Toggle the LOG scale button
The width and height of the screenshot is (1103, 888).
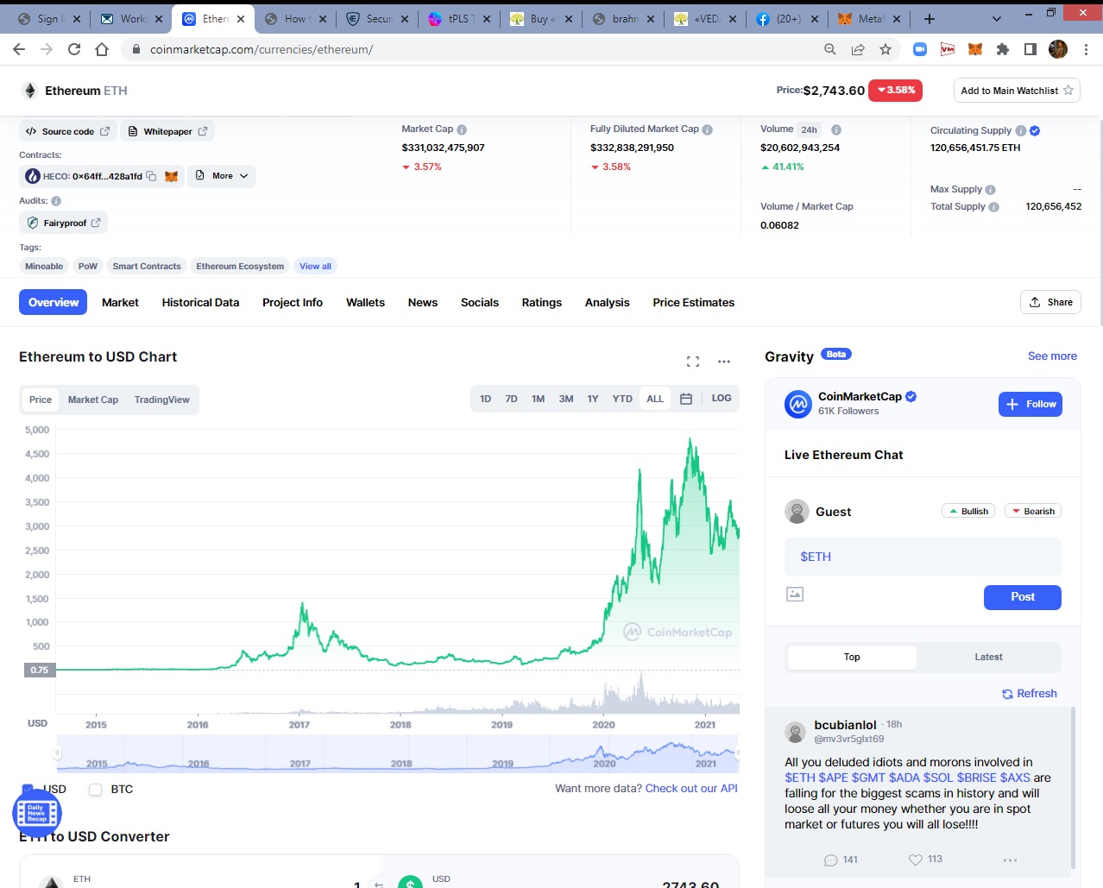tap(722, 399)
